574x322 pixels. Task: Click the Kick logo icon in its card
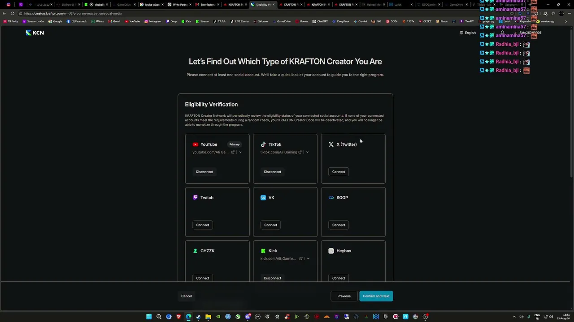pos(263,251)
